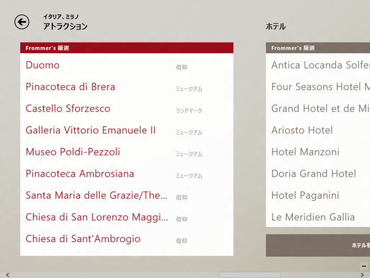Open Museo Poldi-Pezzoli
Screen dimensions: 370x278
click(73, 152)
